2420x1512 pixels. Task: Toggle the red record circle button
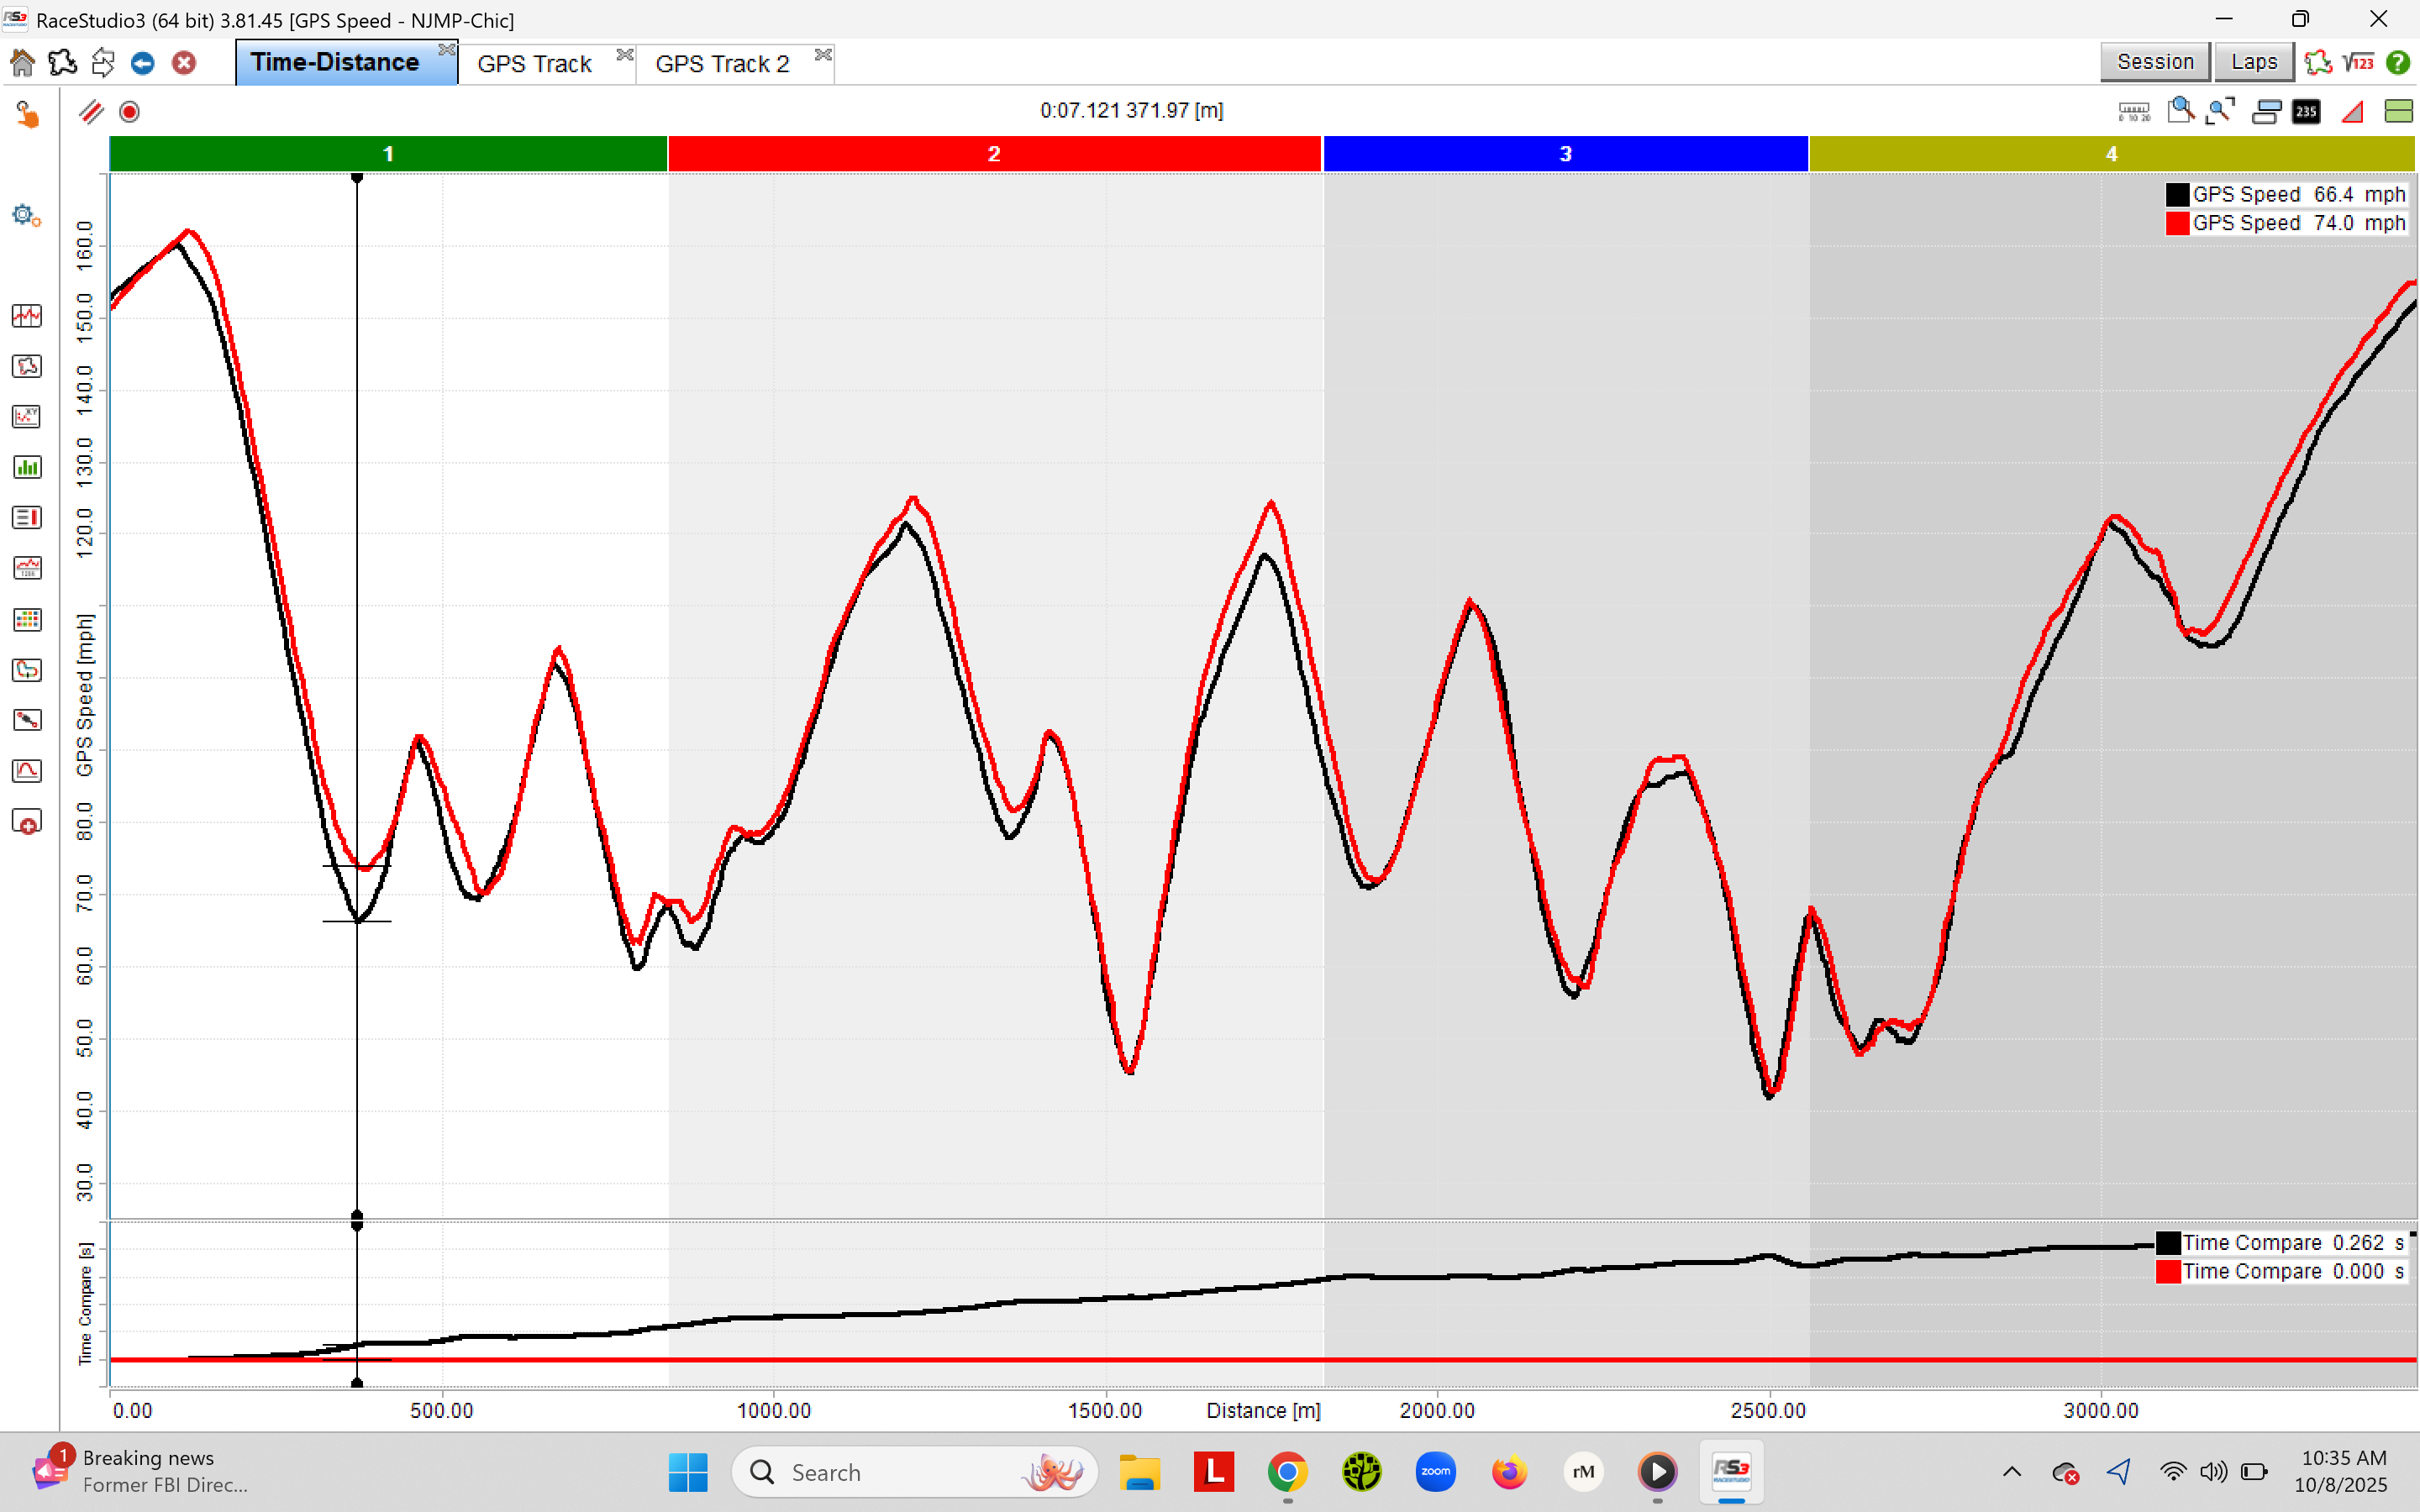point(129,112)
